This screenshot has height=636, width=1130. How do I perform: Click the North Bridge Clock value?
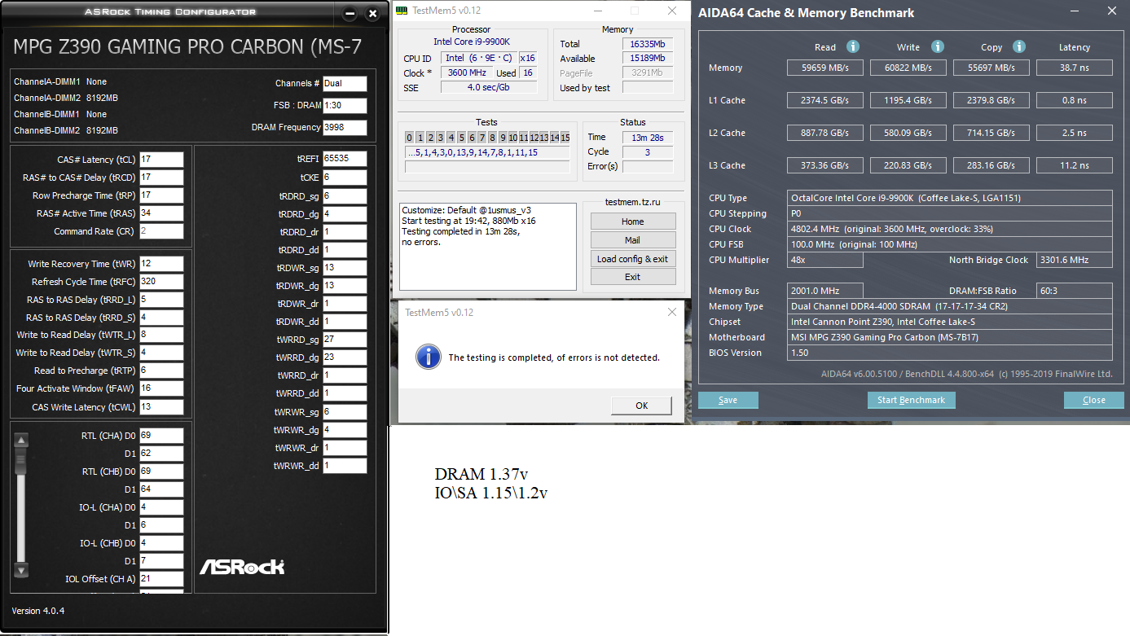click(1075, 260)
